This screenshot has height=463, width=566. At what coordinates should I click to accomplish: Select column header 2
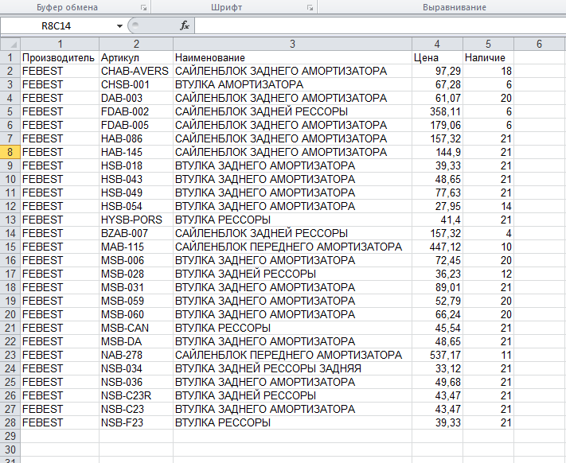point(136,44)
